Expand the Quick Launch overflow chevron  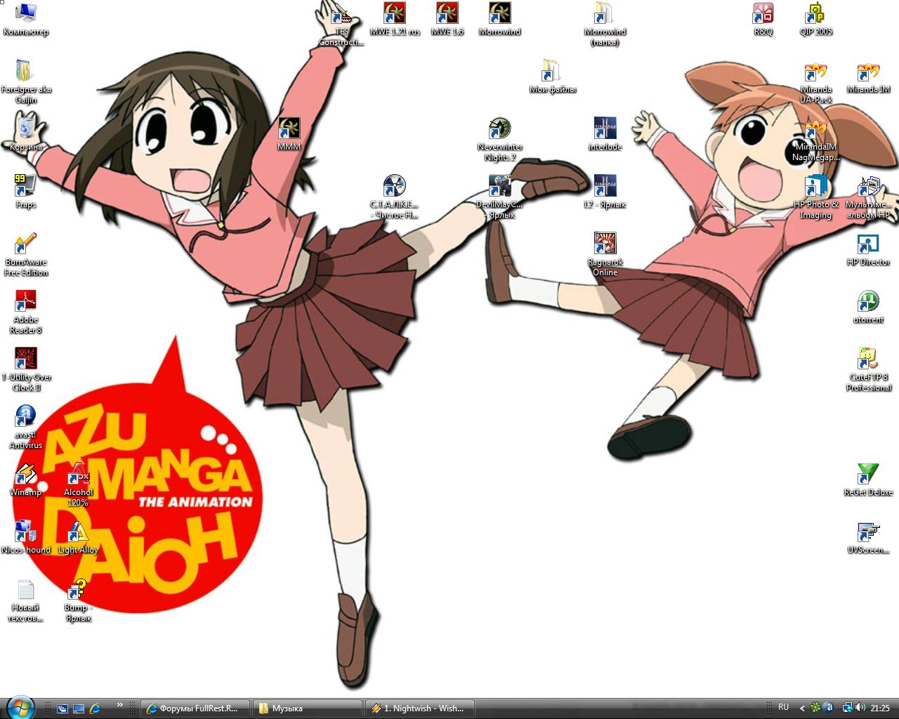click(119, 704)
